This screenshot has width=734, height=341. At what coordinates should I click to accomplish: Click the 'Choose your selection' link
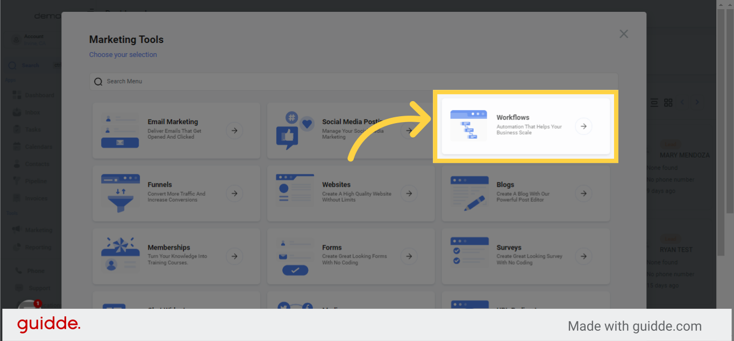[123, 54]
